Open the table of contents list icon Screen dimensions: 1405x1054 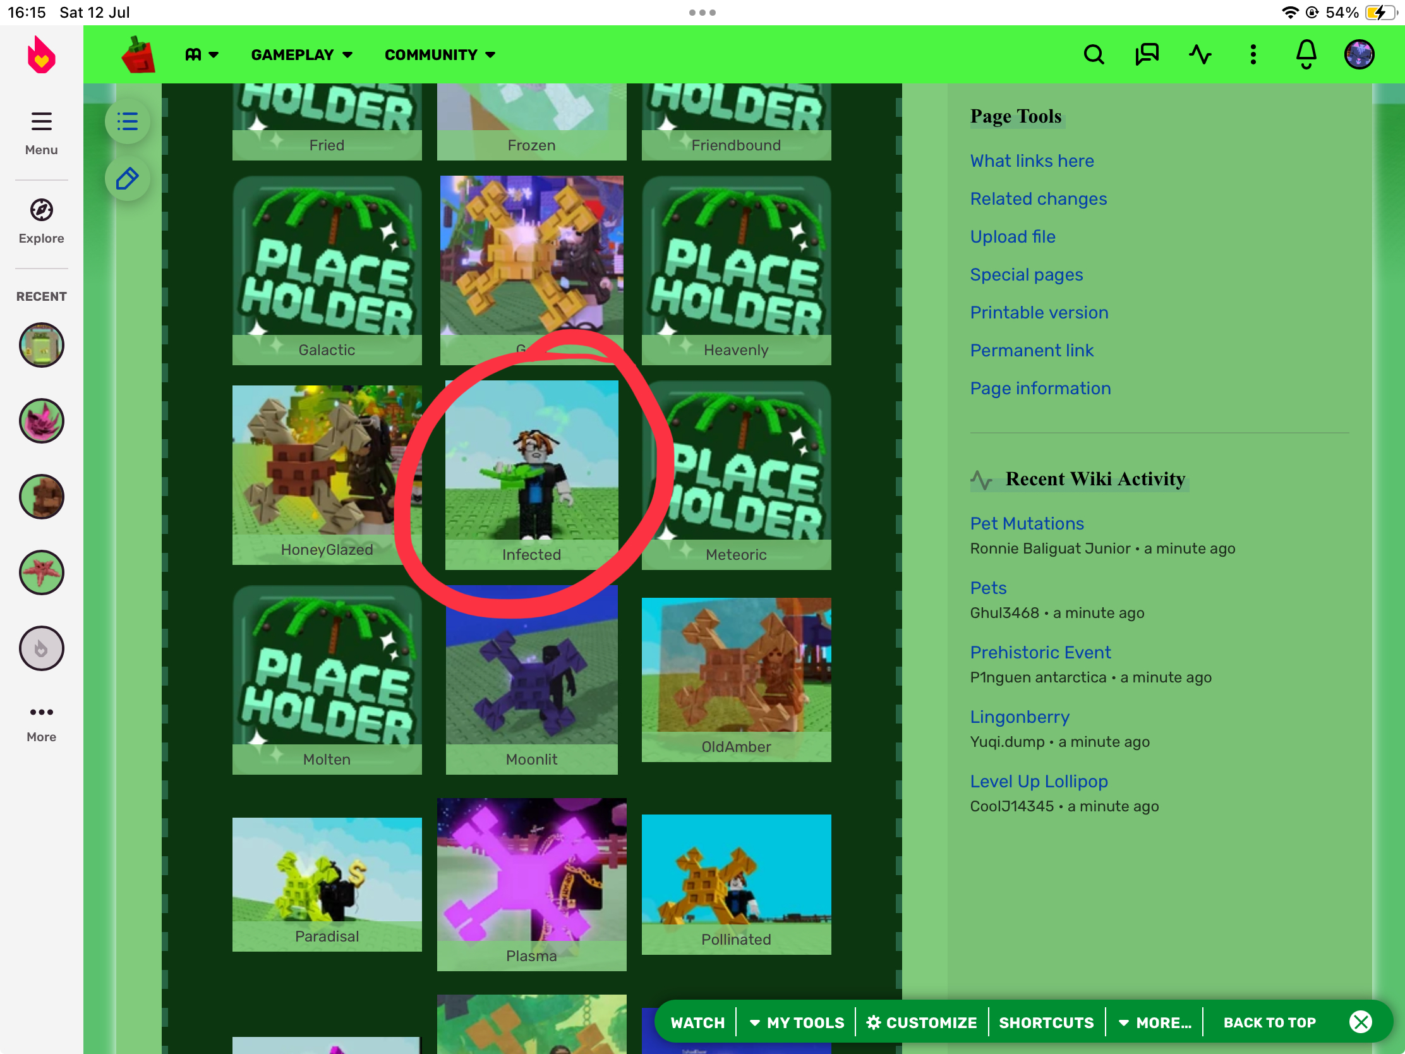click(x=128, y=121)
